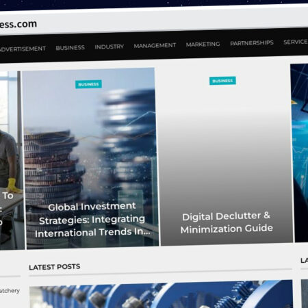Click the Latest Posts heading
The image size is (308, 308).
55,267
